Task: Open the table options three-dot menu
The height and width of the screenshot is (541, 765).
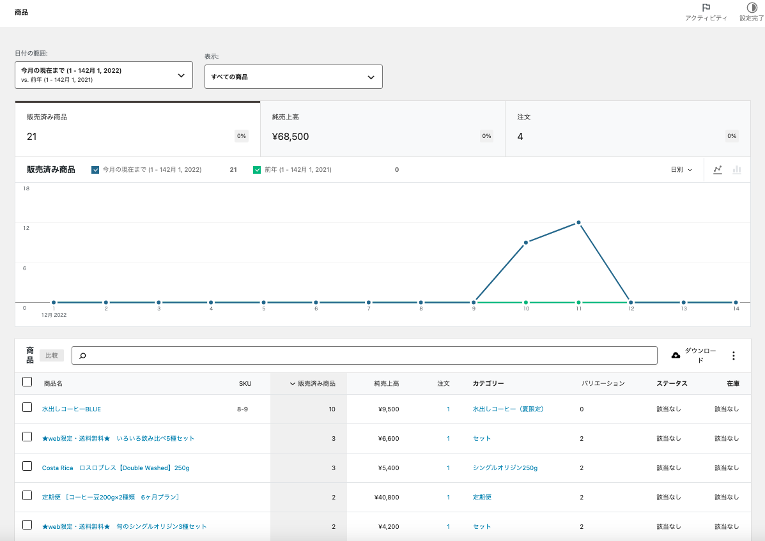Action: point(733,356)
